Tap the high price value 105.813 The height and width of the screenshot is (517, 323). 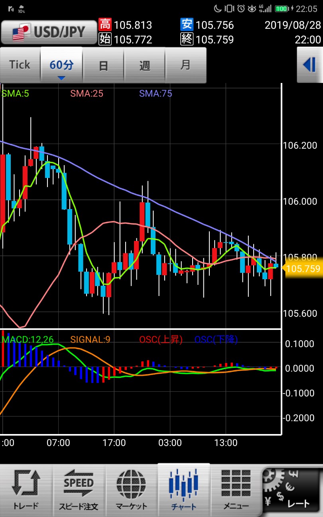pos(133,26)
